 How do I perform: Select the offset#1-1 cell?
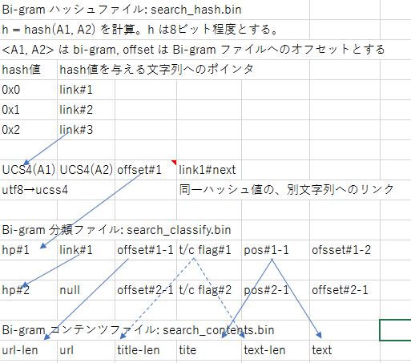146,250
